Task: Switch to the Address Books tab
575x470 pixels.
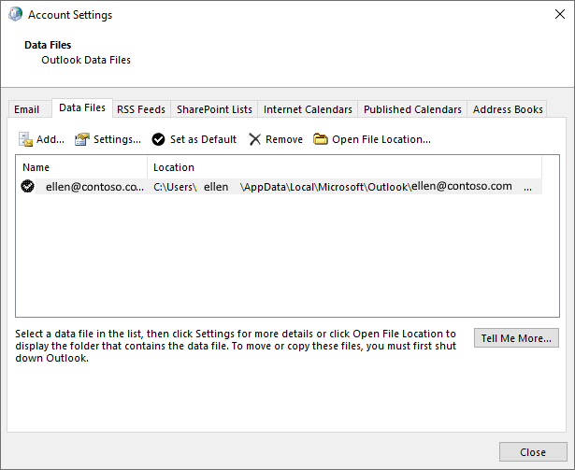Action: click(508, 109)
